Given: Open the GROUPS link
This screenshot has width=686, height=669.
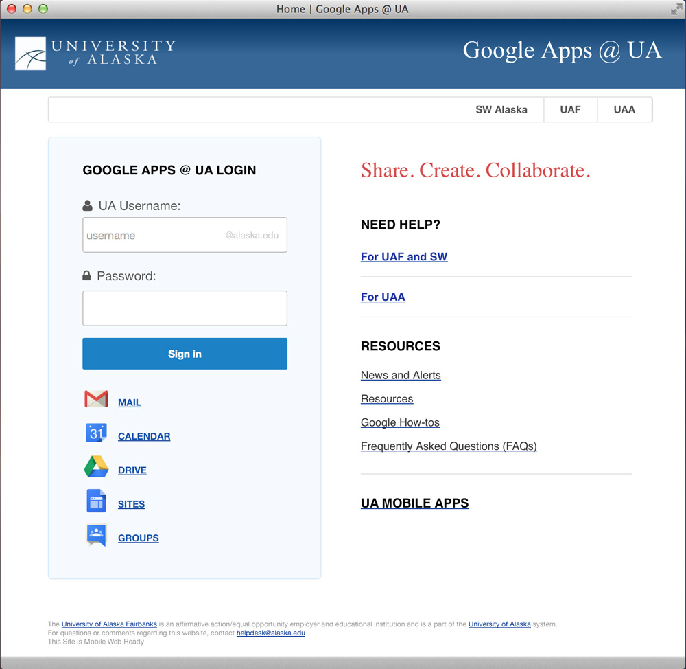Looking at the screenshot, I should tap(139, 538).
